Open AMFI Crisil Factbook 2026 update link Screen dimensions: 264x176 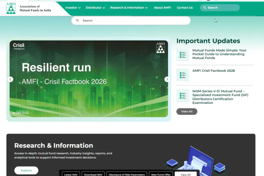[214, 71]
